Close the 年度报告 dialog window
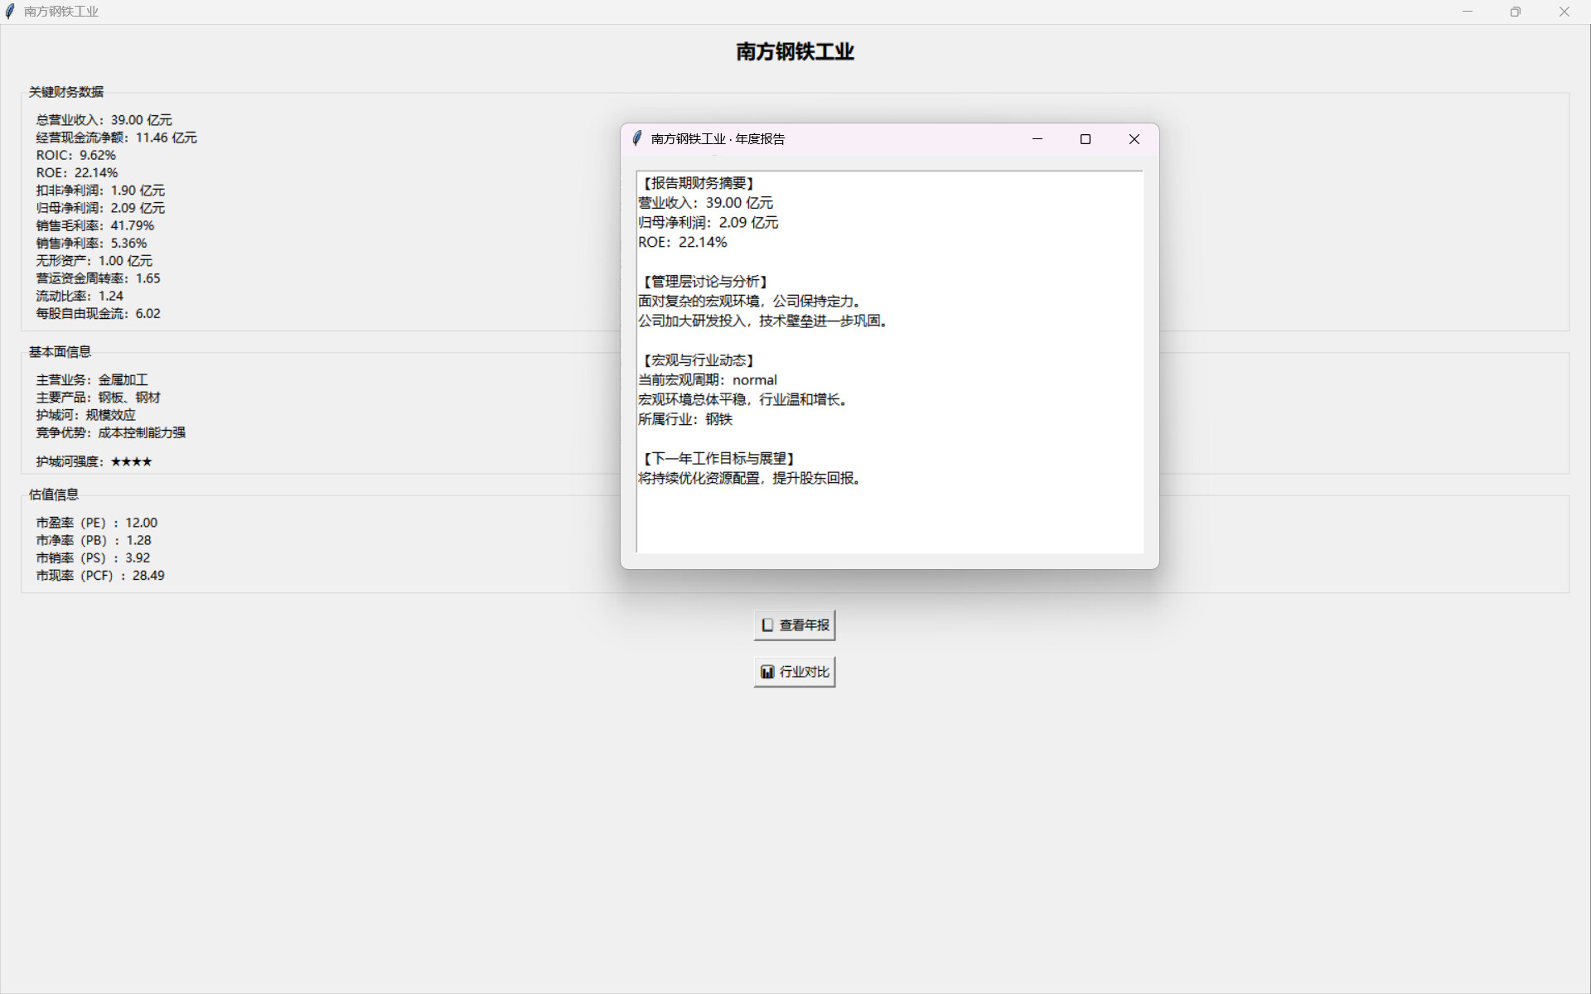Viewport: 1591px width, 994px height. 1134,139
